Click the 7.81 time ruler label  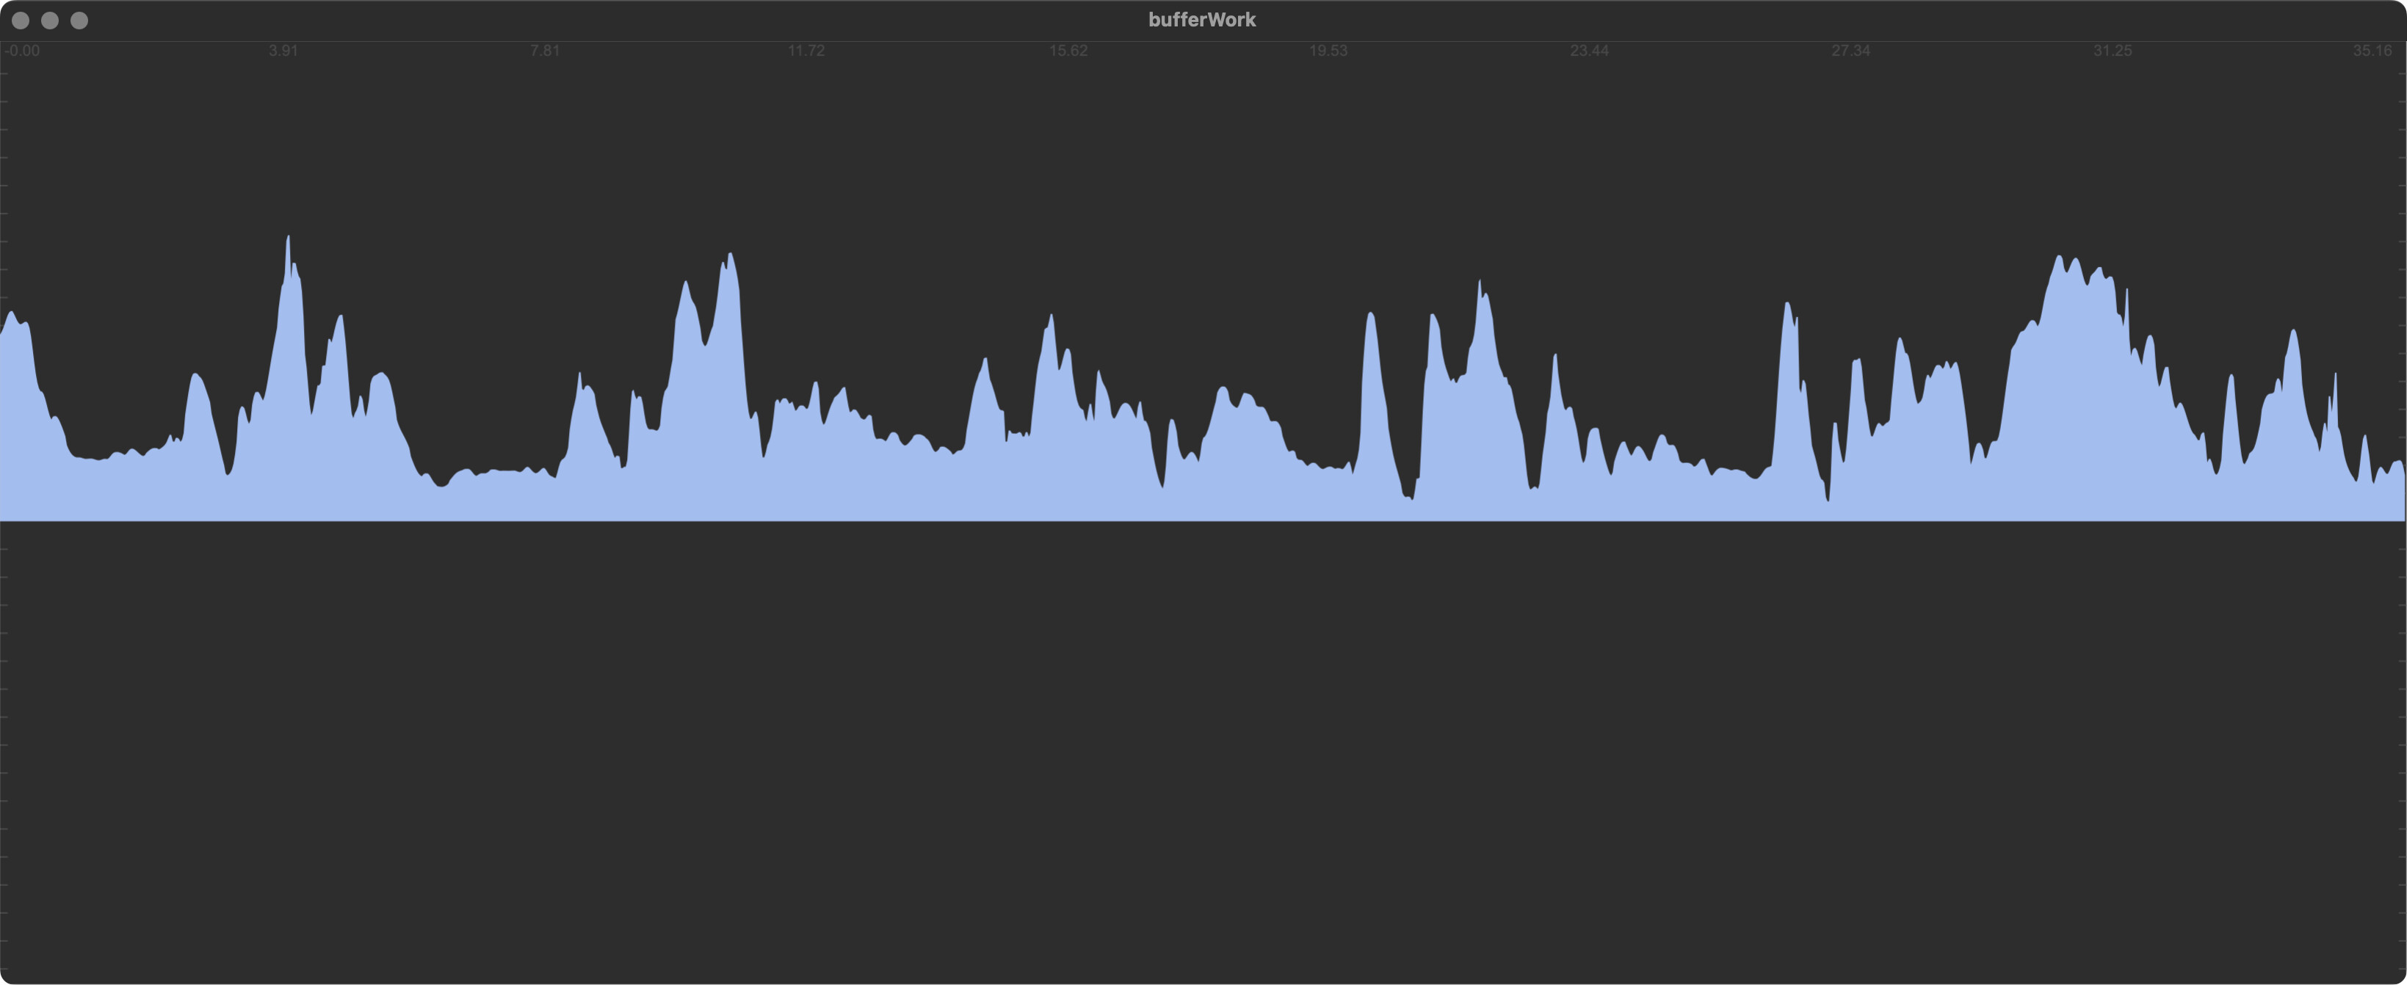point(545,51)
